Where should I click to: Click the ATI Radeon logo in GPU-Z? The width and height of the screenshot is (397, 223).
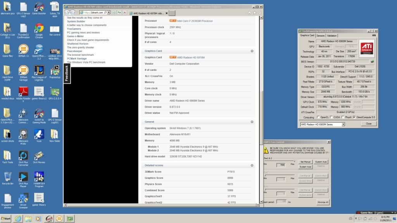367,48
